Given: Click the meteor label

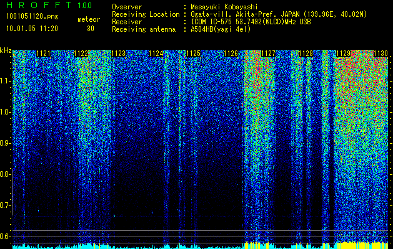Looking at the screenshot, I should pyautogui.click(x=89, y=19).
